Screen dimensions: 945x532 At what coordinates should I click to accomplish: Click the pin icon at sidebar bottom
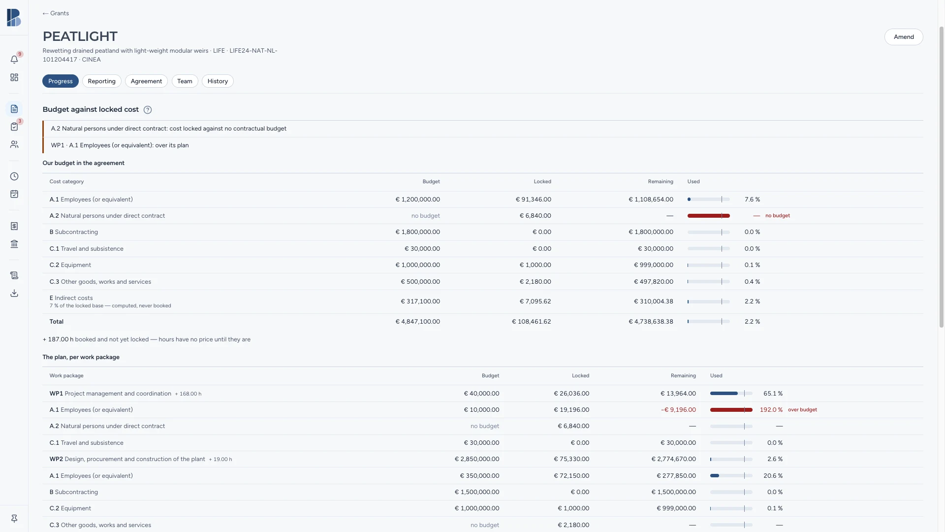[14, 519]
